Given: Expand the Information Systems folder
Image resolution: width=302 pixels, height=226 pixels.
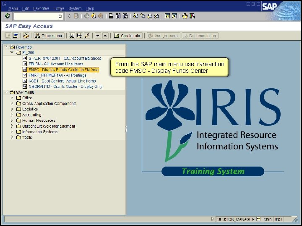Looking at the screenshot, I should pos(12,132).
